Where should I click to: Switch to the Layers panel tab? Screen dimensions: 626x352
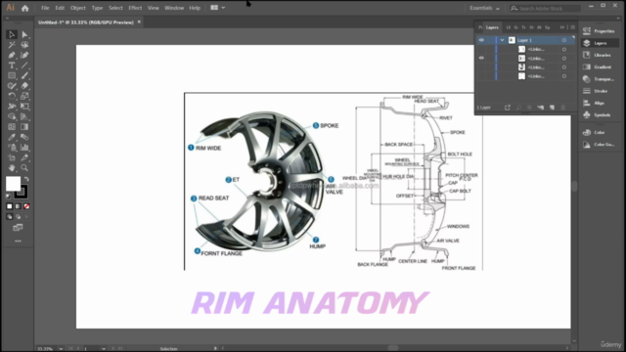[492, 27]
